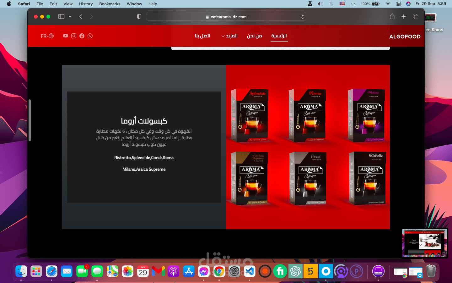
Task: Open the Safari menu in menu bar
Action: [24, 4]
